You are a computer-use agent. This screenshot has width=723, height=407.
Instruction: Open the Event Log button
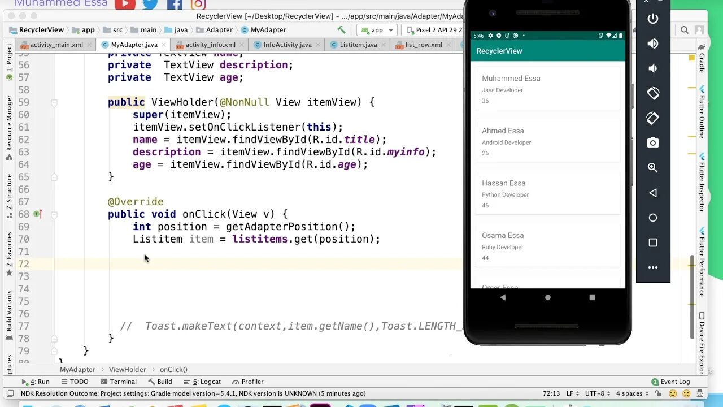pyautogui.click(x=670, y=382)
